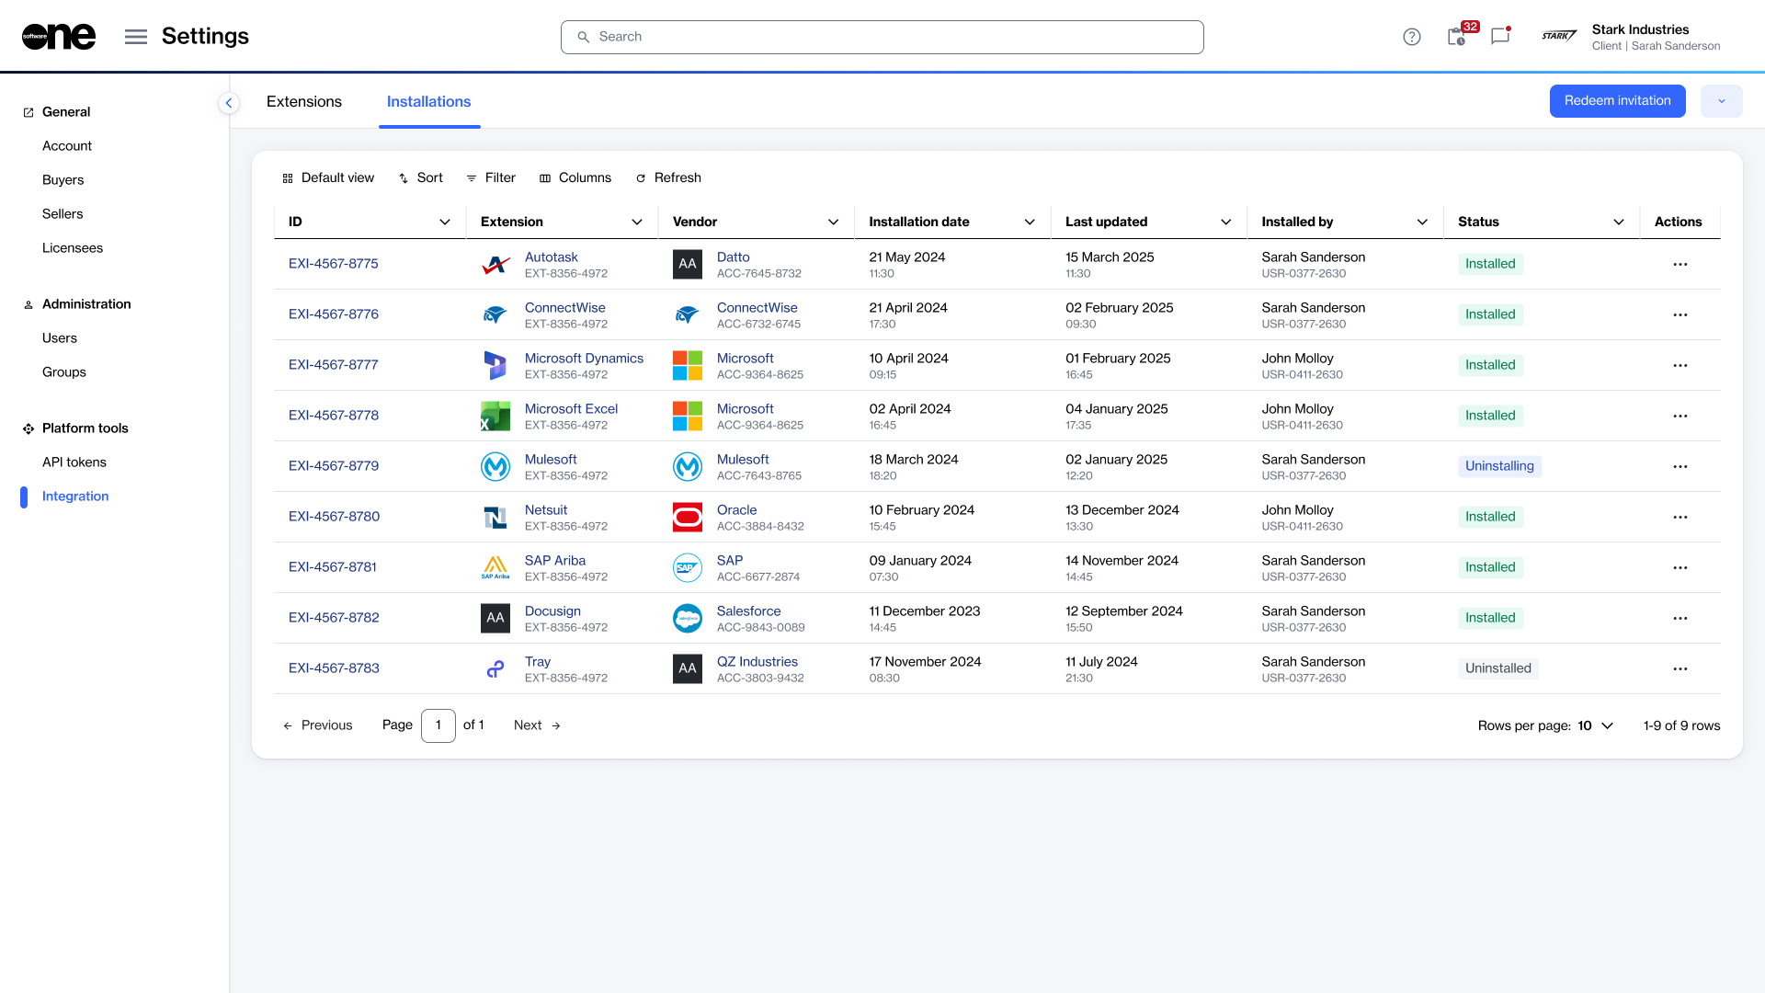Open the help question mark icon

coord(1412,37)
